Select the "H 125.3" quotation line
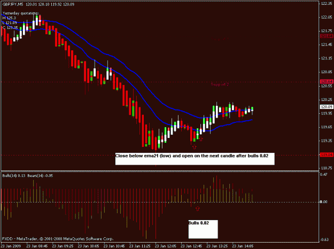Viewport: 334px width, 249px height. (9, 18)
